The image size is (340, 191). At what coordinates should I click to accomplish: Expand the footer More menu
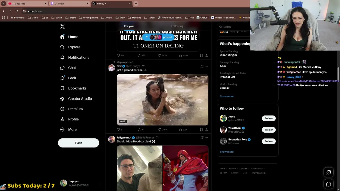(246, 173)
